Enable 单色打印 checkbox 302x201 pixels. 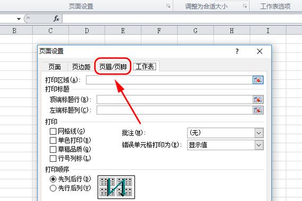click(53, 140)
